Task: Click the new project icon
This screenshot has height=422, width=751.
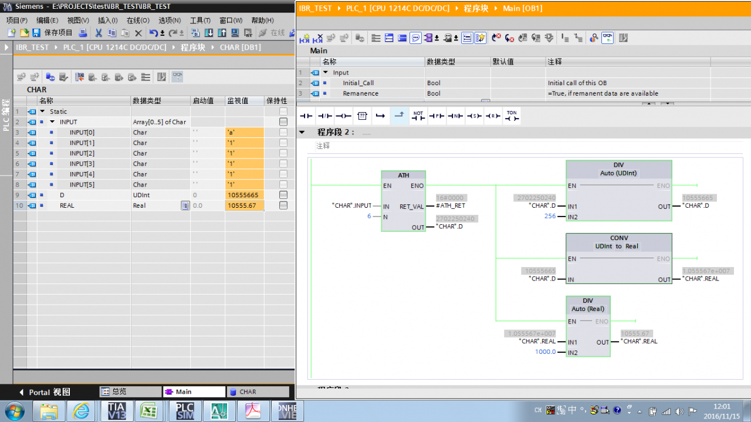Action: [x=12, y=33]
